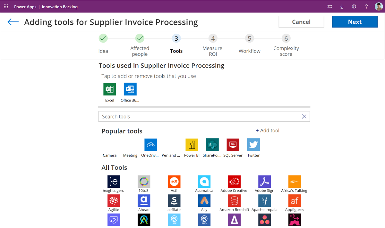Screen dimensions: 385x228
Task: Click the Power Apps header label
Action: tap(25, 7)
